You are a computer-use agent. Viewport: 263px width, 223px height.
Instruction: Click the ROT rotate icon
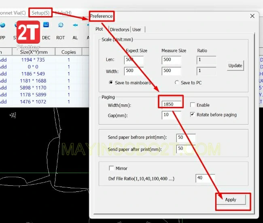coord(61,25)
